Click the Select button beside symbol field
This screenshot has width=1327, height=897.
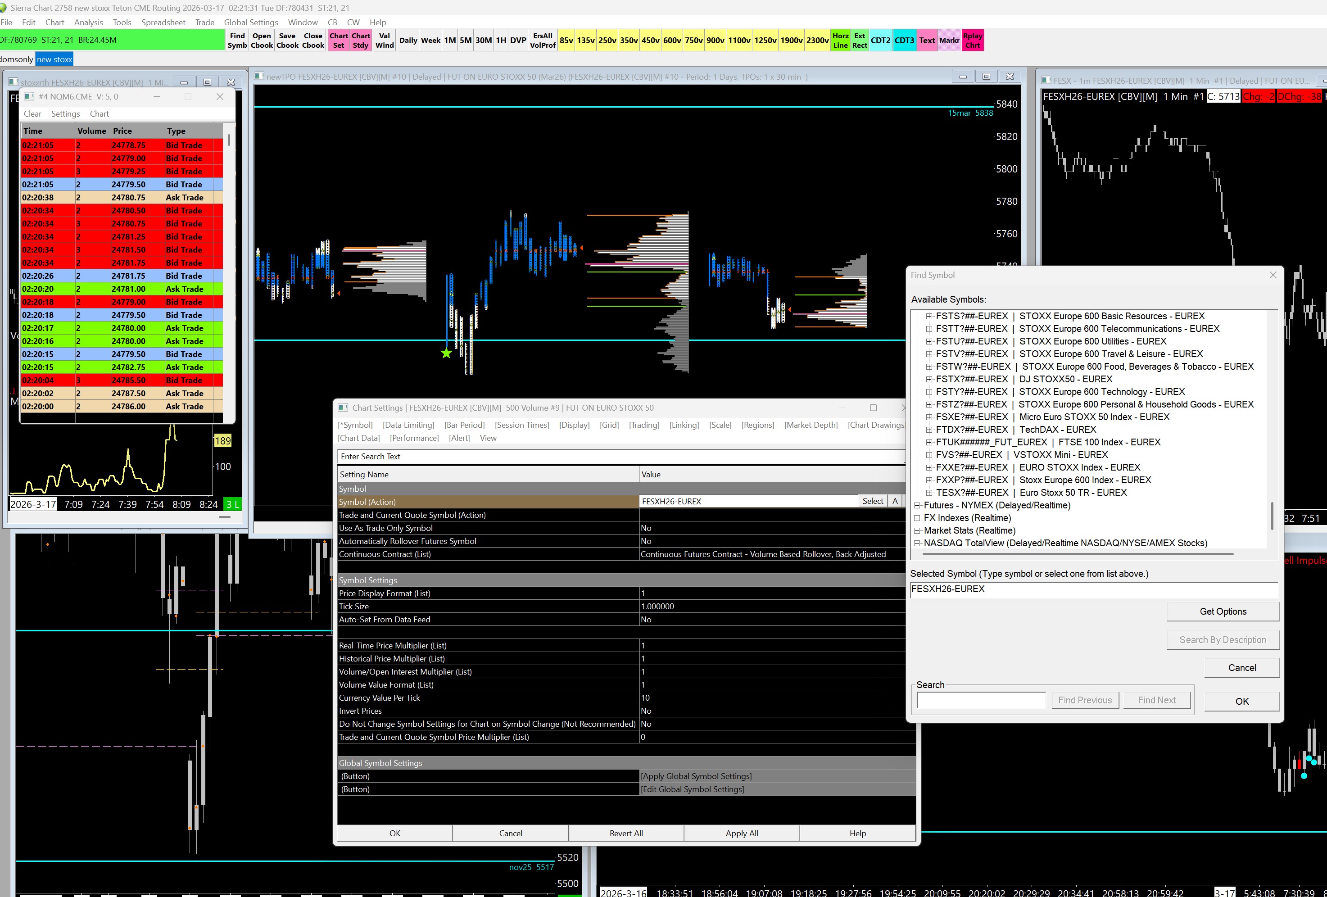[x=872, y=501]
